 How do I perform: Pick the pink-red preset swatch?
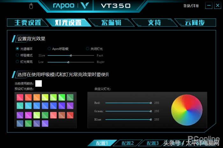pos(20,97)
